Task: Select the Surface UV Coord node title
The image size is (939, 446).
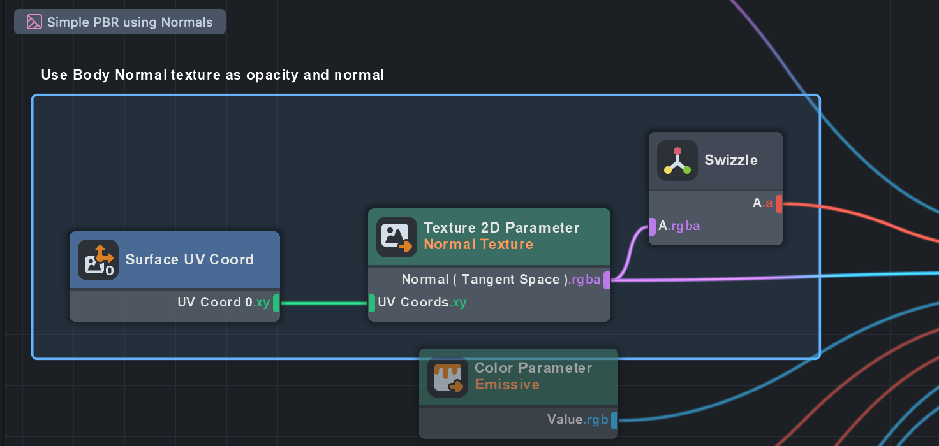Action: click(x=189, y=260)
